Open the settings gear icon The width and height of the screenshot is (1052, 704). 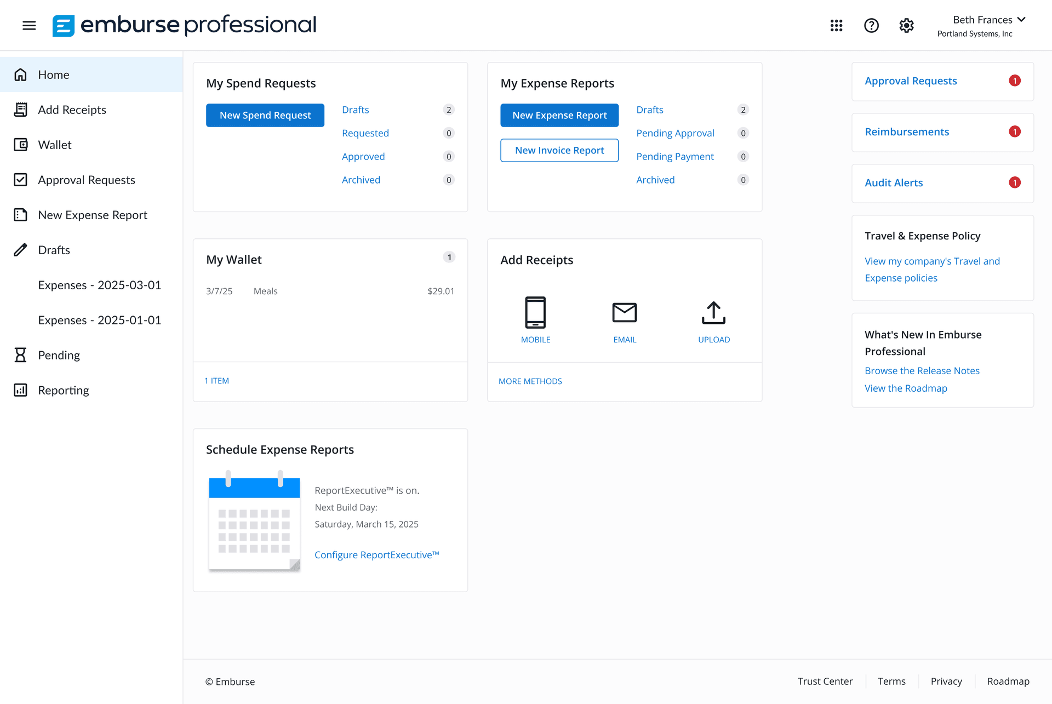tap(906, 25)
